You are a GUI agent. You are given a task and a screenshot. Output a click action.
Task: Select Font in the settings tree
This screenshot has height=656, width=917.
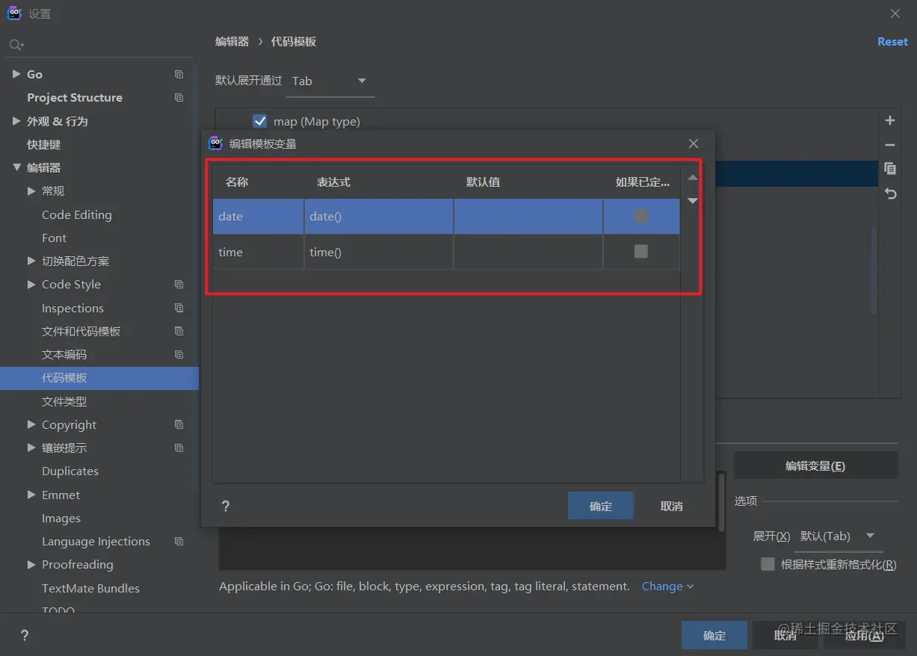(54, 238)
